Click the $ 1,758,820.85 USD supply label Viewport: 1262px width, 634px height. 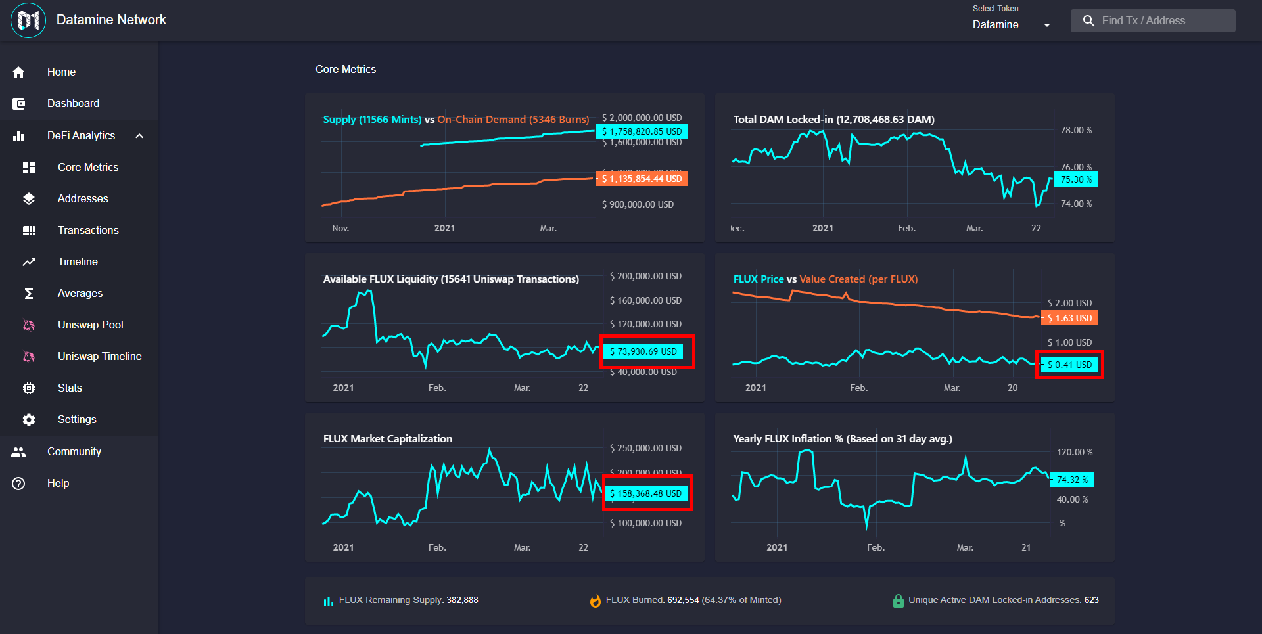[642, 131]
